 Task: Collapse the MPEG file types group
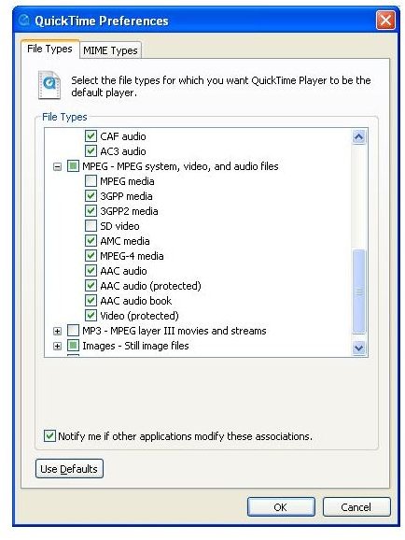click(58, 166)
